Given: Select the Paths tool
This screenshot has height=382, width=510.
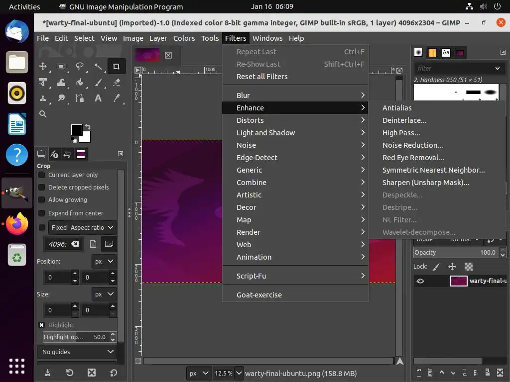Looking at the screenshot, I should [79, 98].
